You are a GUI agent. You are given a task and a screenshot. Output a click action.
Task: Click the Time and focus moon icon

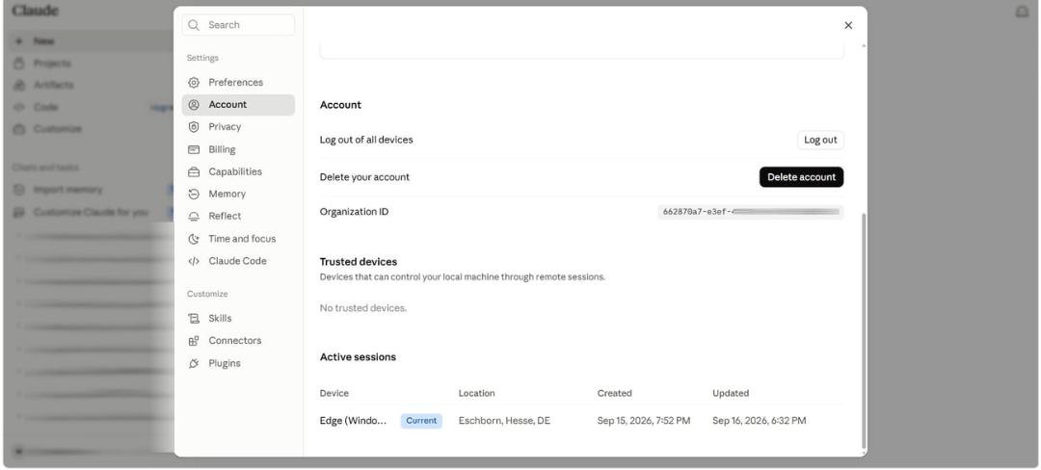[194, 239]
